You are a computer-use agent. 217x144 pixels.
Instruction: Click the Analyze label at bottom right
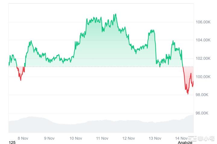pos(185,142)
